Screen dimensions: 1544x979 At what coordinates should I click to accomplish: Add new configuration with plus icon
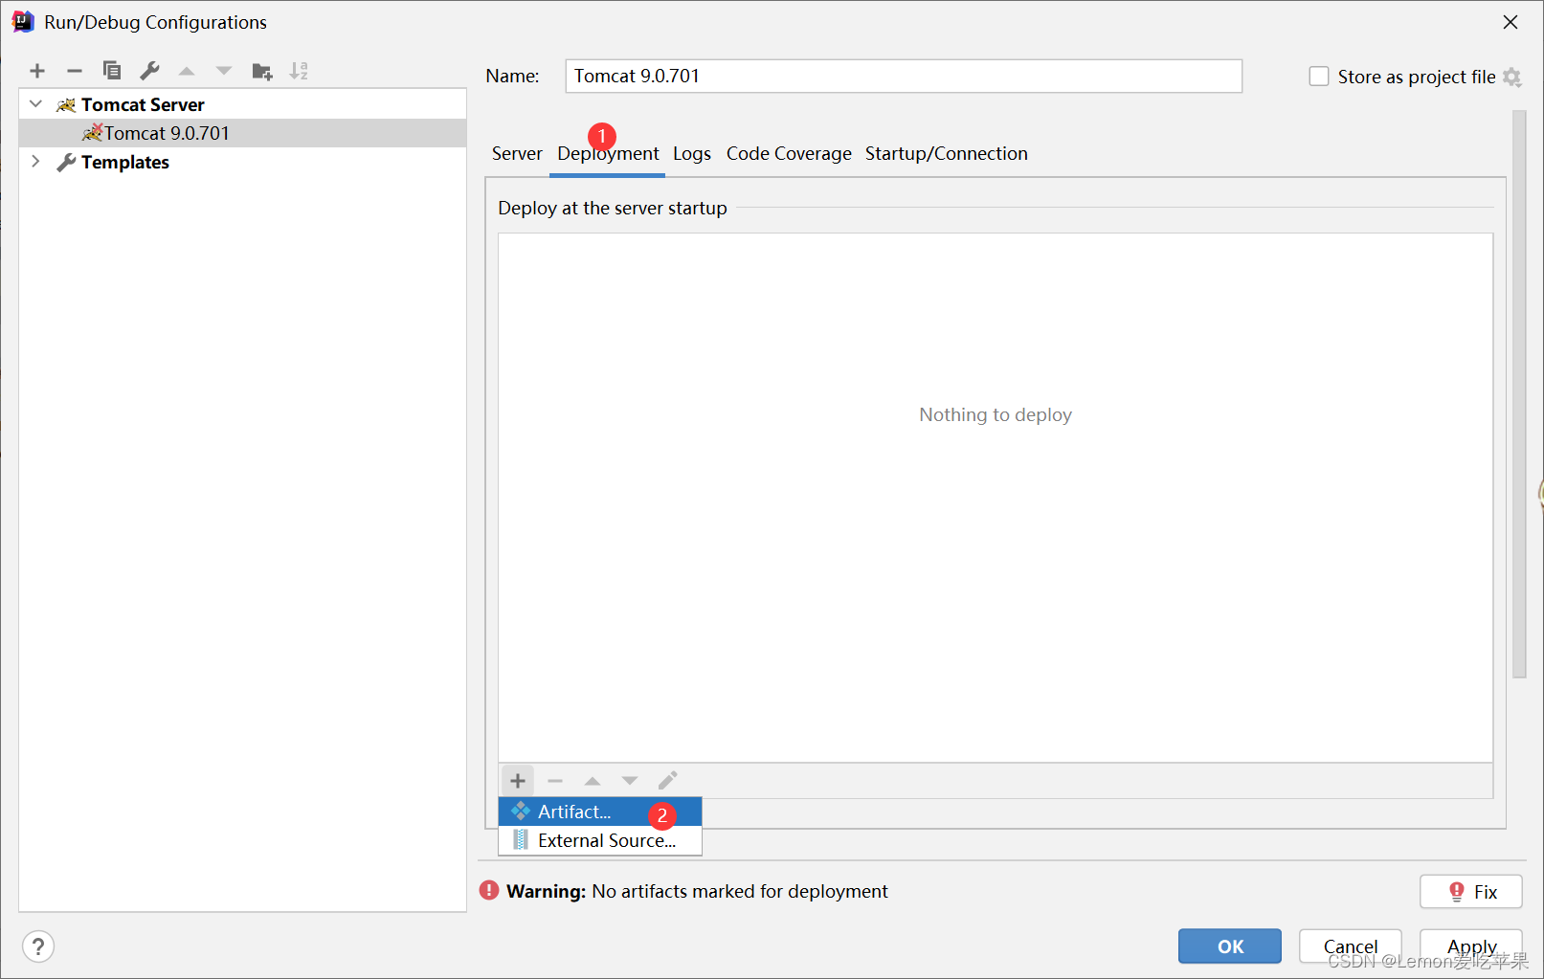point(37,71)
